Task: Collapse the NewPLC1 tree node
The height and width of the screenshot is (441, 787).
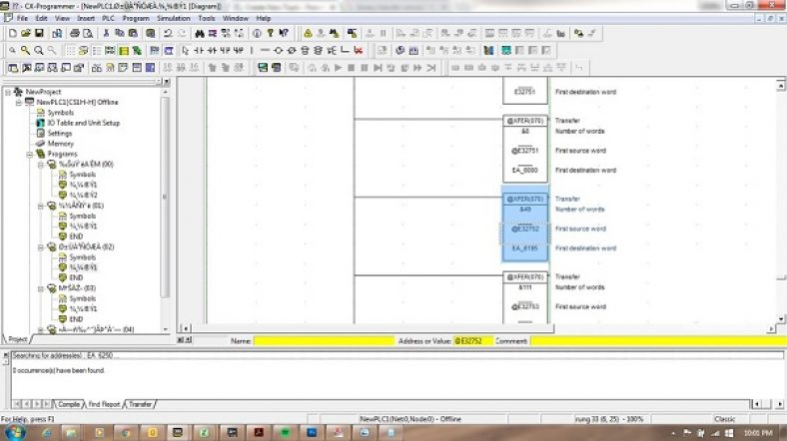Action: 19,102
